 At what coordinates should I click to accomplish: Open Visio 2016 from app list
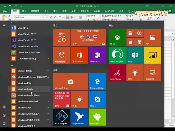[x=30, y=28]
